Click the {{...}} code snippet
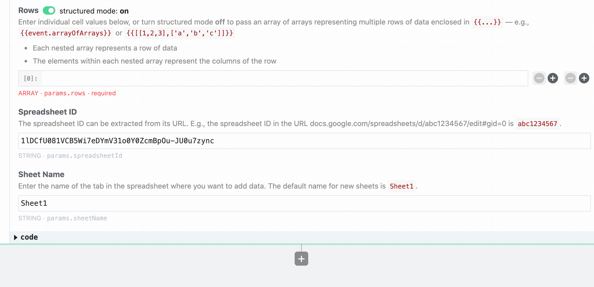Image resolution: width=594 pixels, height=287 pixels. 487,22
